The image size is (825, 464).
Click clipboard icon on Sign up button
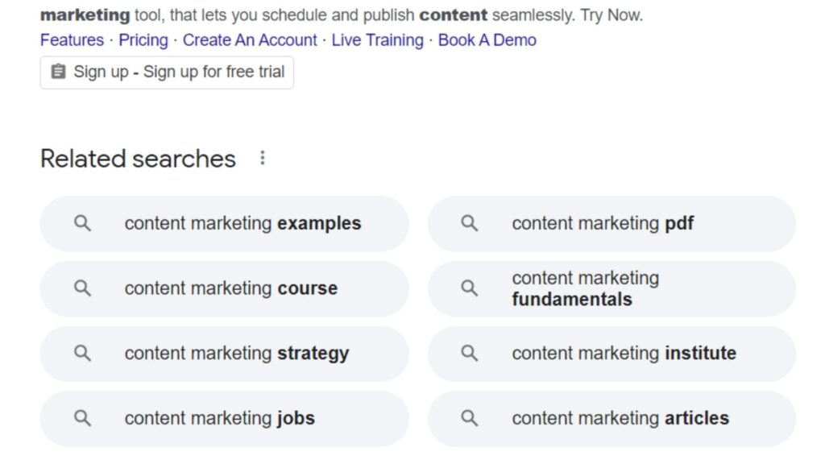58,72
